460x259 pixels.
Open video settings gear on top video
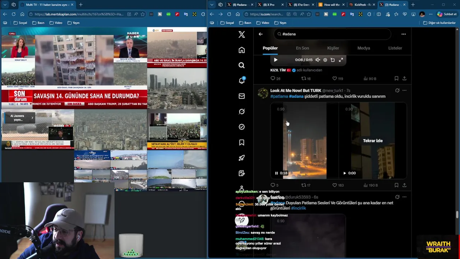tap(325, 60)
